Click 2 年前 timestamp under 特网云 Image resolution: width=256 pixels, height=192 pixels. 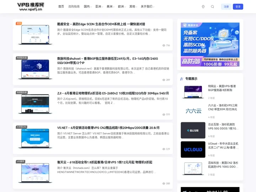pos(211,98)
